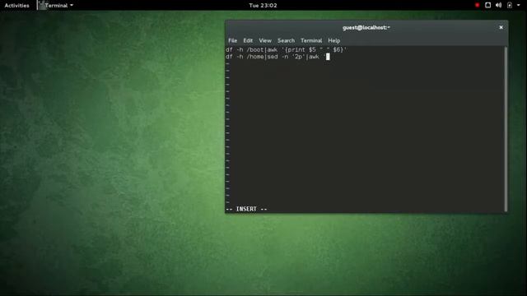
Task: Click the guest@localhost title bar
Action: [366, 27]
